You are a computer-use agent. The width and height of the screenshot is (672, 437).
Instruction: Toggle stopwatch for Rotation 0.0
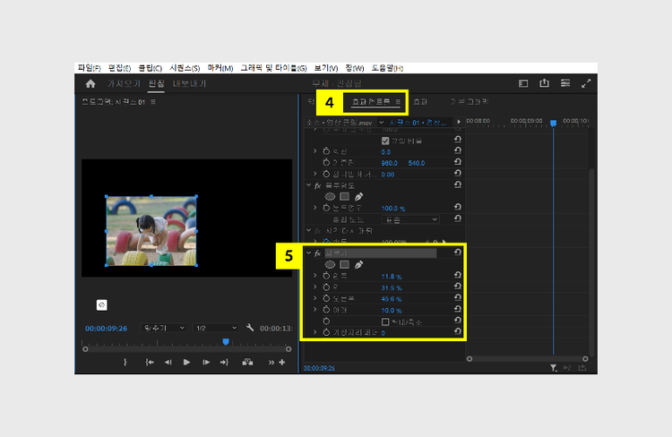[326, 151]
